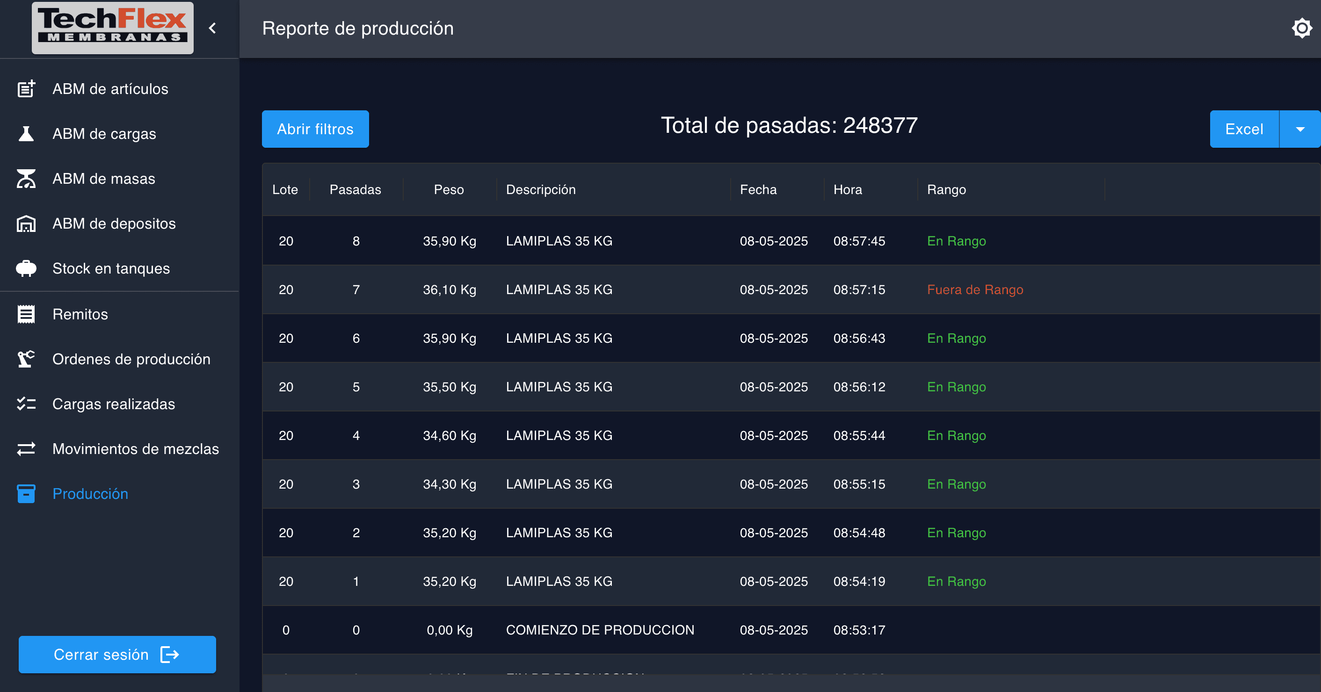Toggle light/dark theme with the sun icon
This screenshot has width=1321, height=692.
click(x=1301, y=28)
